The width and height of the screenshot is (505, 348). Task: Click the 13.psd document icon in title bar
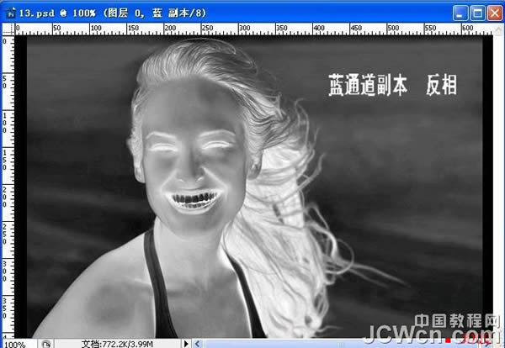[11, 13]
